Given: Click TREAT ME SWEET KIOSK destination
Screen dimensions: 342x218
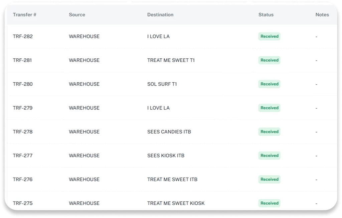Looking at the screenshot, I should 176,203.
